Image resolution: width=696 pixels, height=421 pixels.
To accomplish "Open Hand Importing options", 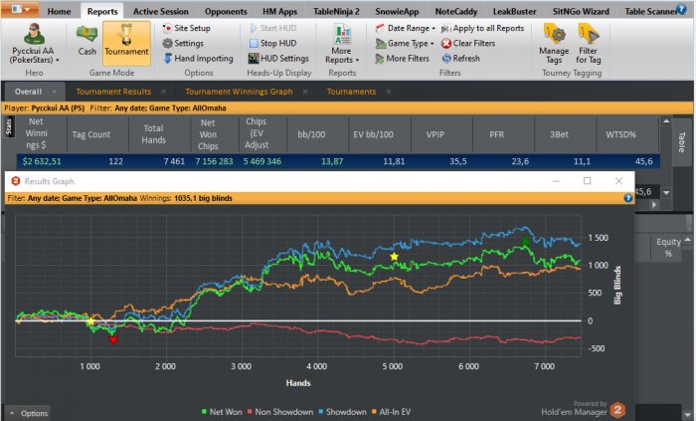I will point(198,58).
